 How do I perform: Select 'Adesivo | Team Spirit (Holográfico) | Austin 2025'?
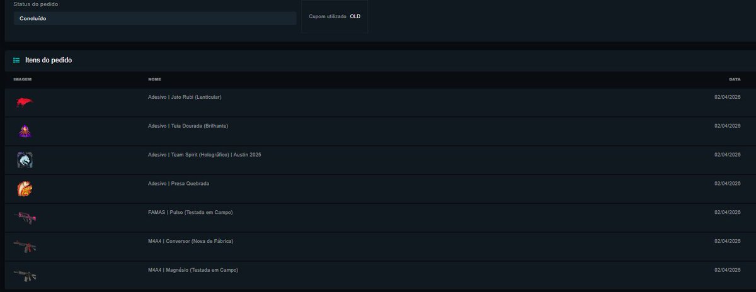204,155
